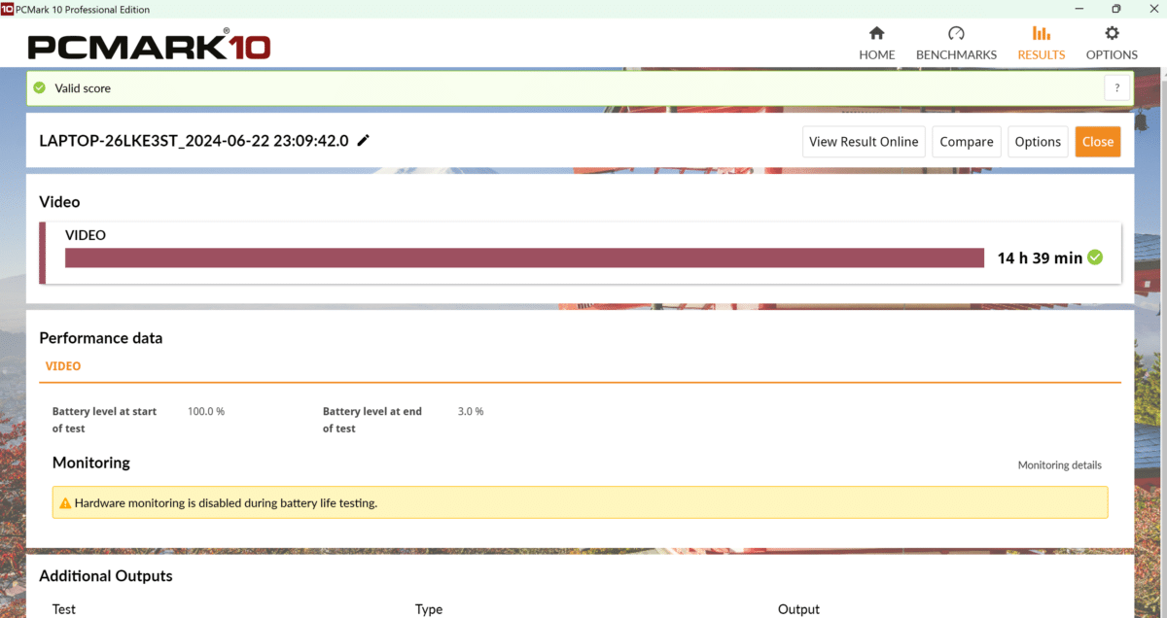This screenshot has height=618, width=1167.
Task: Click the VIDEO label above the bar
Action: tap(86, 235)
